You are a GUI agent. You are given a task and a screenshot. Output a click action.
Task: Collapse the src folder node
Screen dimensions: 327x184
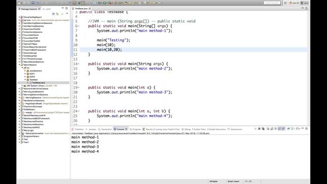(x=22, y=68)
